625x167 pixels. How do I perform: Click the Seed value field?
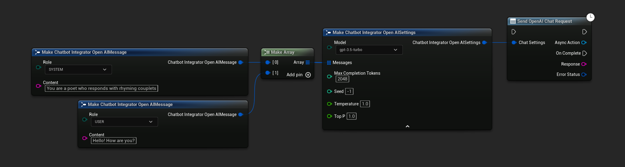[349, 91]
